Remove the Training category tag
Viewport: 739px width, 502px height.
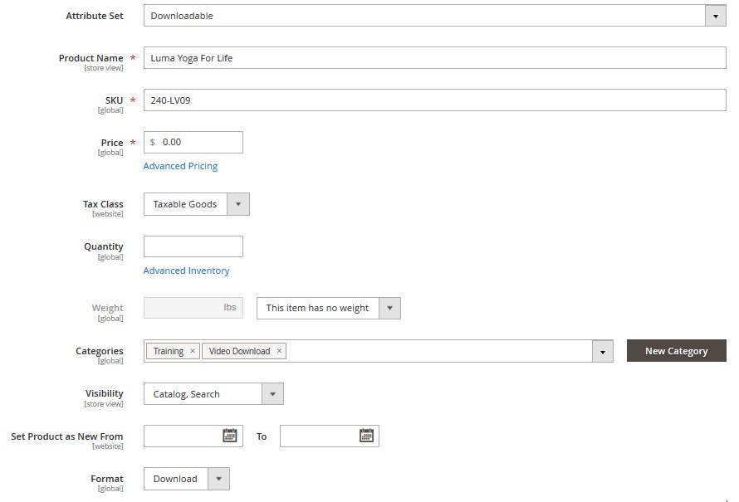click(x=193, y=351)
